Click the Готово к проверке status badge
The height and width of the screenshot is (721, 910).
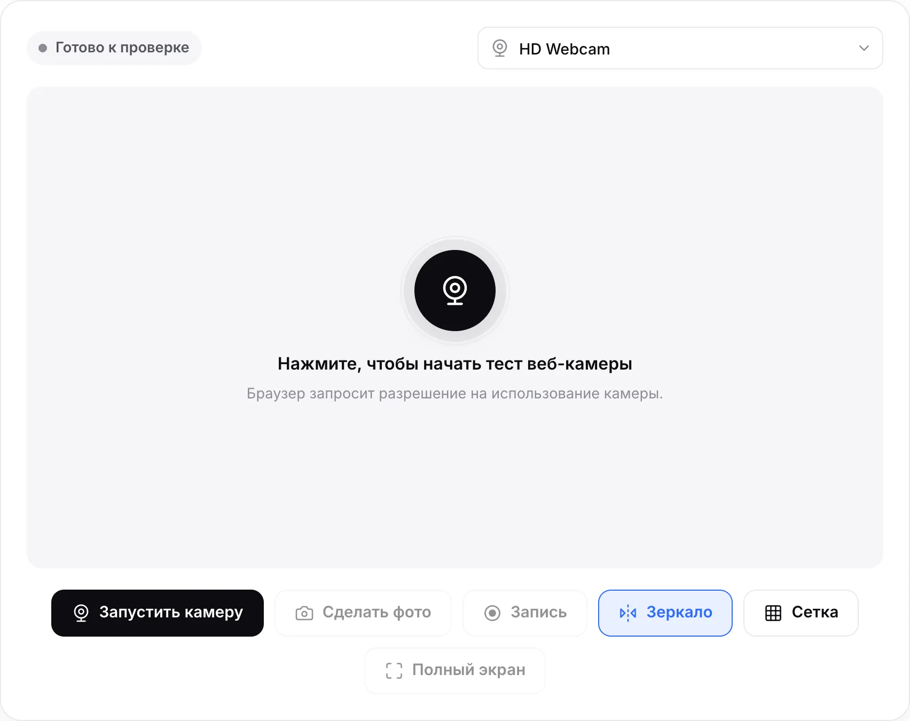coord(114,48)
